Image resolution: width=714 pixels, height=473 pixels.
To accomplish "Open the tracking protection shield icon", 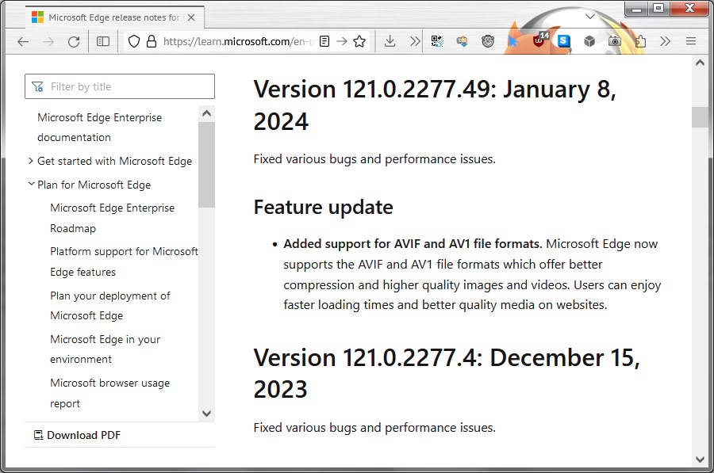I will [x=134, y=42].
